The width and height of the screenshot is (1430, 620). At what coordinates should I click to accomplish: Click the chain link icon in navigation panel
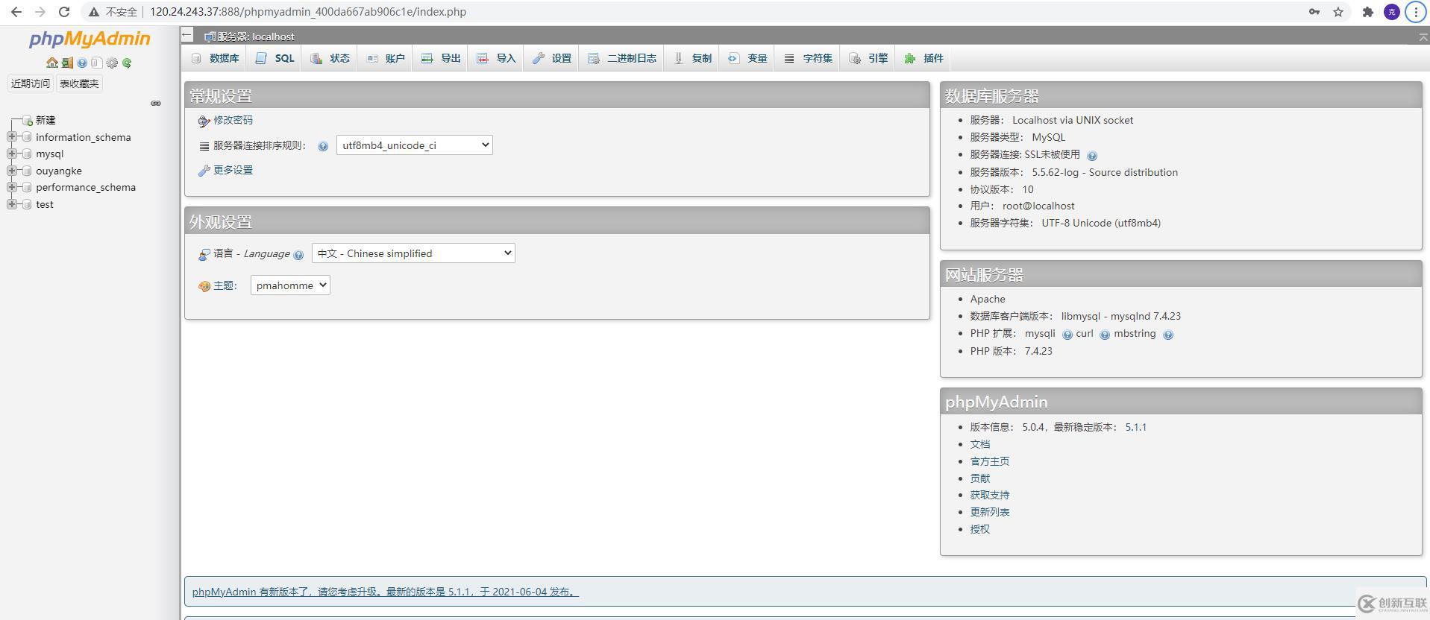pyautogui.click(x=156, y=104)
